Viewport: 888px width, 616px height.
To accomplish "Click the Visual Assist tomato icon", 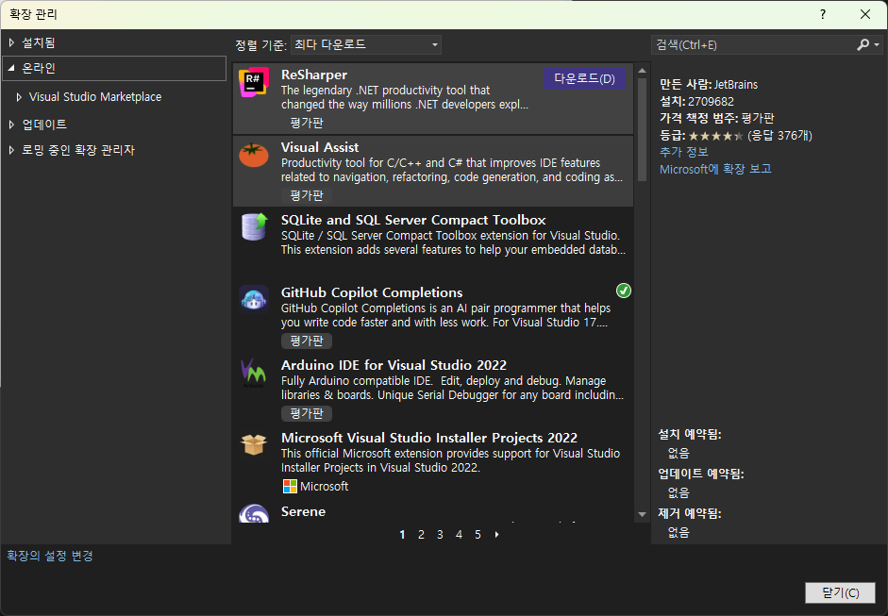I will click(253, 155).
